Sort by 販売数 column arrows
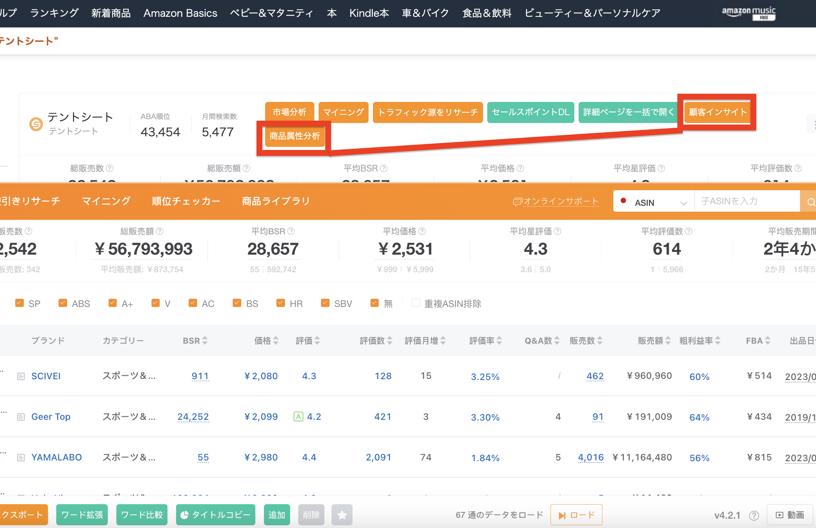Image resolution: width=816 pixels, height=528 pixels. (x=600, y=341)
